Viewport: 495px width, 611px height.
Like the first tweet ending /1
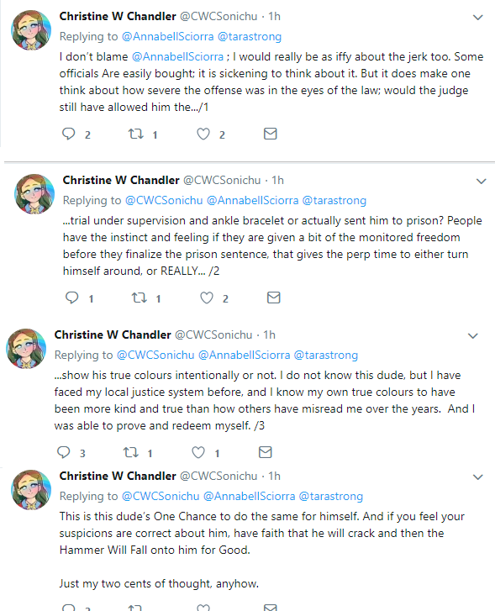point(203,134)
